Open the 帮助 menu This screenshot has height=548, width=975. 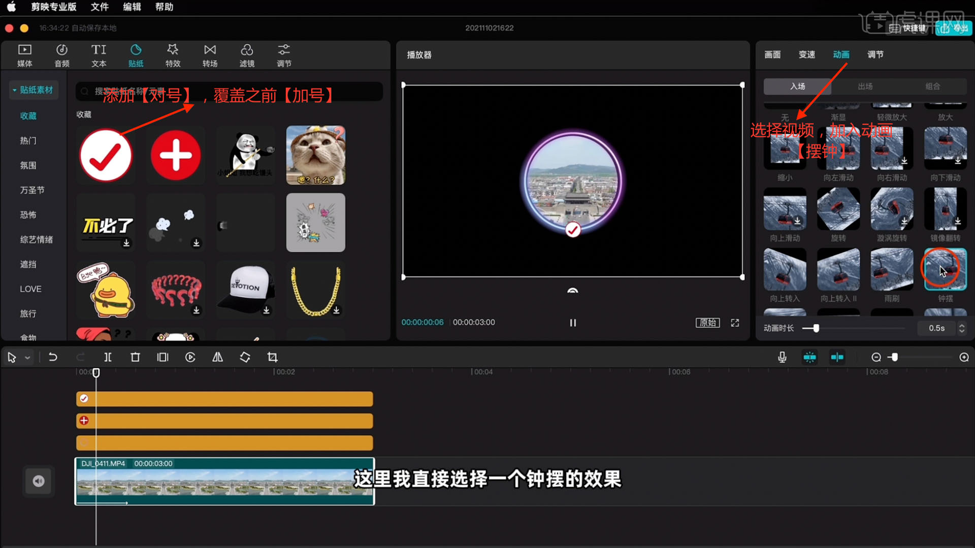[164, 7]
